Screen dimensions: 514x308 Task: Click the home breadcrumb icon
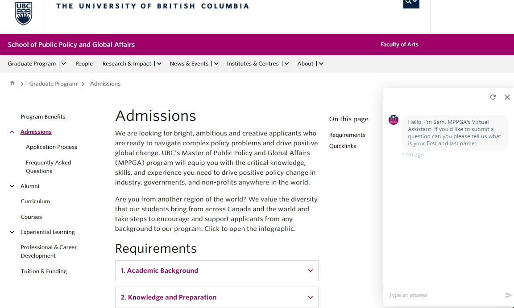pyautogui.click(x=12, y=83)
